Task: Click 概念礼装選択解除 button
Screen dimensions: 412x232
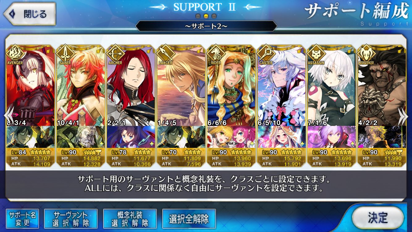Action: (x=130, y=219)
